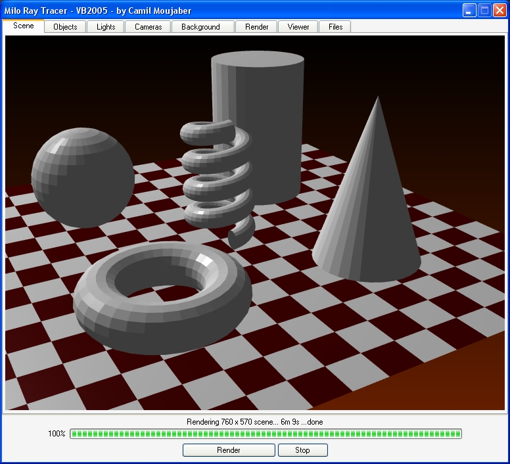Minimize the Milo Ray Tracer window

click(469, 11)
